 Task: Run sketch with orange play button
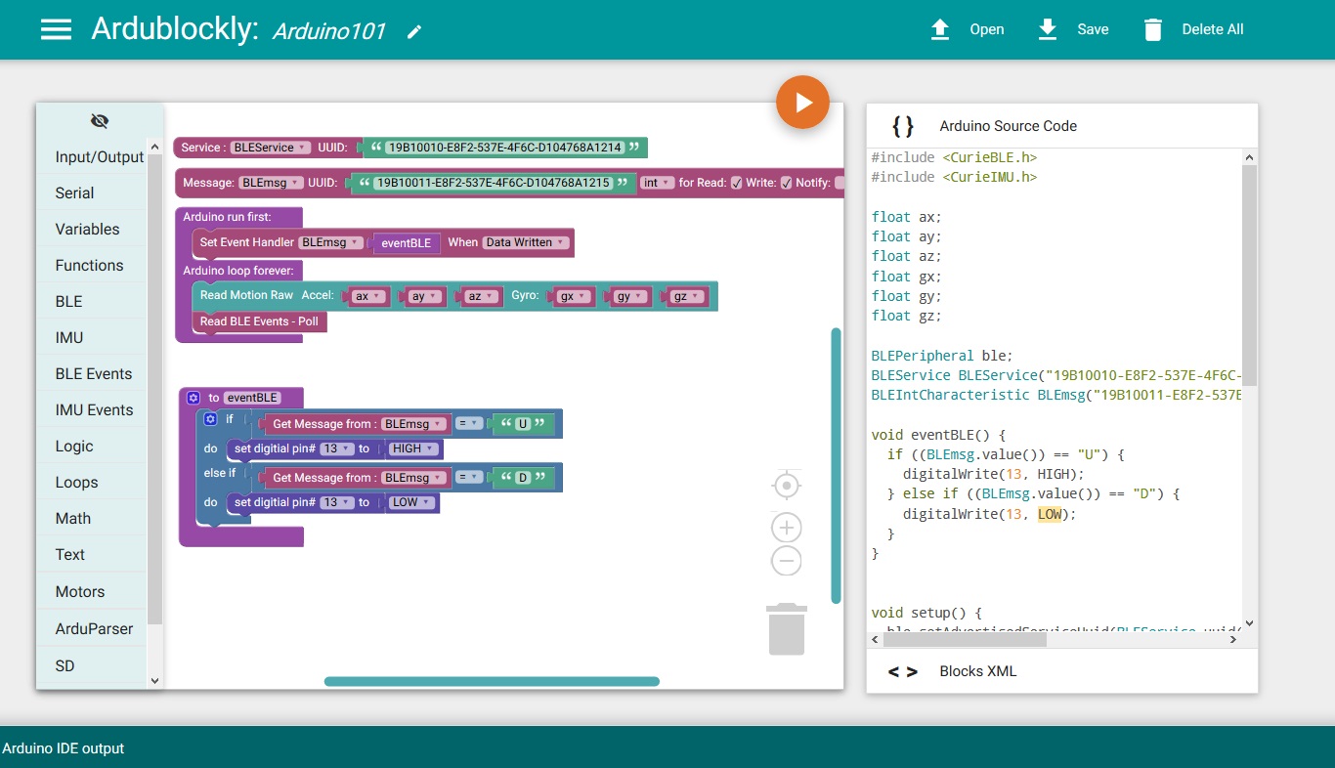tap(803, 102)
